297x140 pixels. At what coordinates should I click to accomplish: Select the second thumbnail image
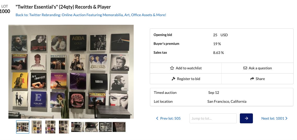(x=37, y=127)
